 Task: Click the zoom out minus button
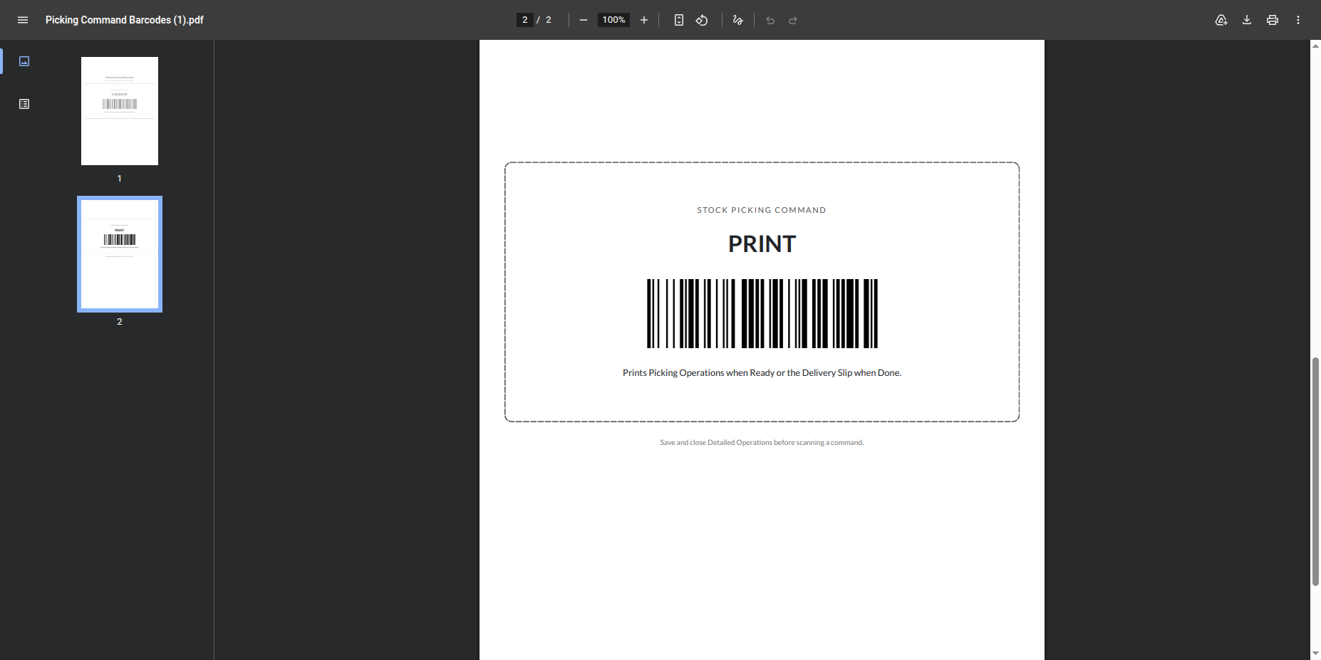[x=584, y=20]
